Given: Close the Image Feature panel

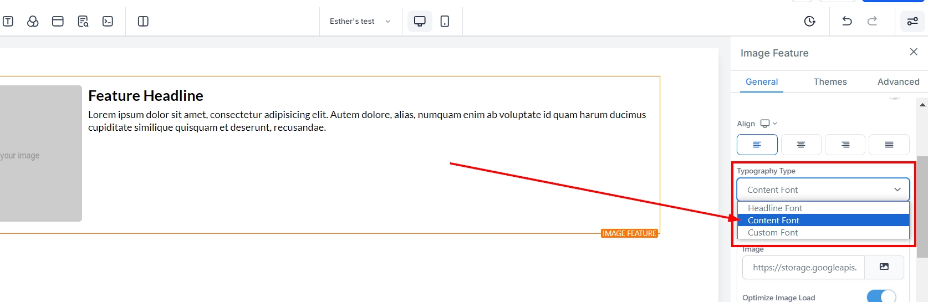Looking at the screenshot, I should coord(914,52).
